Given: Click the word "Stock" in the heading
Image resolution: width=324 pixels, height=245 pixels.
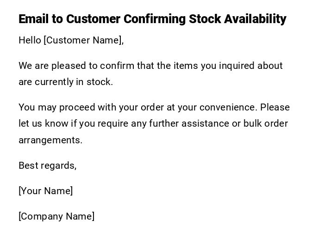Looking at the screenshot, I should pos(205,19).
